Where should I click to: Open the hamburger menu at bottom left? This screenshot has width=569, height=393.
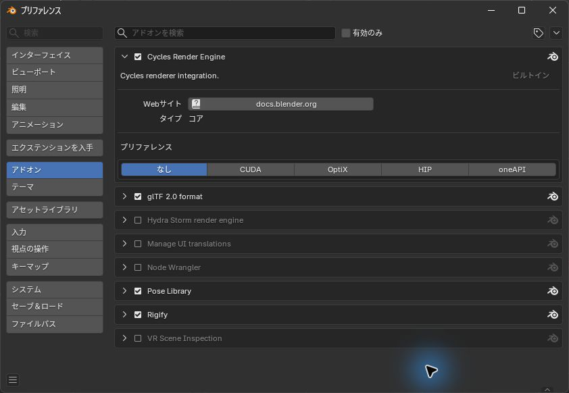coord(13,379)
